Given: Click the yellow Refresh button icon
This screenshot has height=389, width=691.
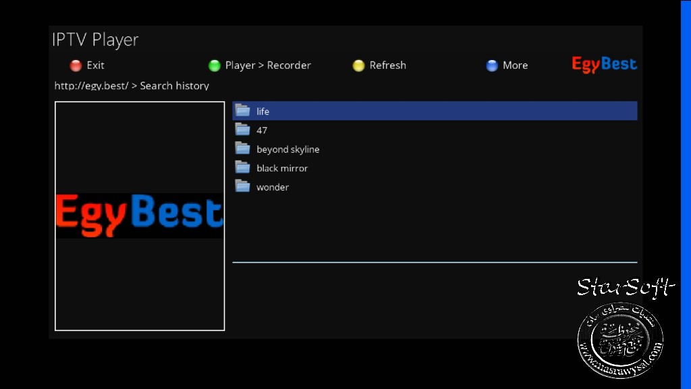Looking at the screenshot, I should tap(359, 66).
